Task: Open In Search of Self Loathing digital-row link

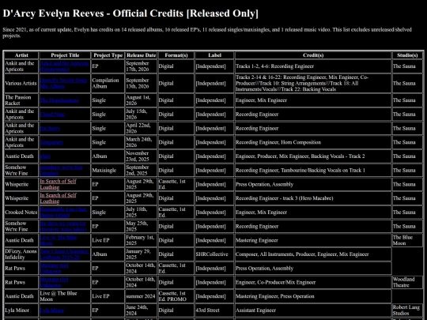Action: click(58, 198)
